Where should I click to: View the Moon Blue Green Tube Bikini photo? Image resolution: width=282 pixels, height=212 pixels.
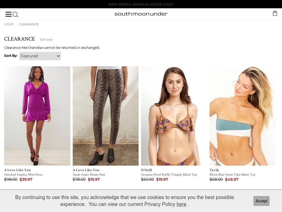[242, 116]
